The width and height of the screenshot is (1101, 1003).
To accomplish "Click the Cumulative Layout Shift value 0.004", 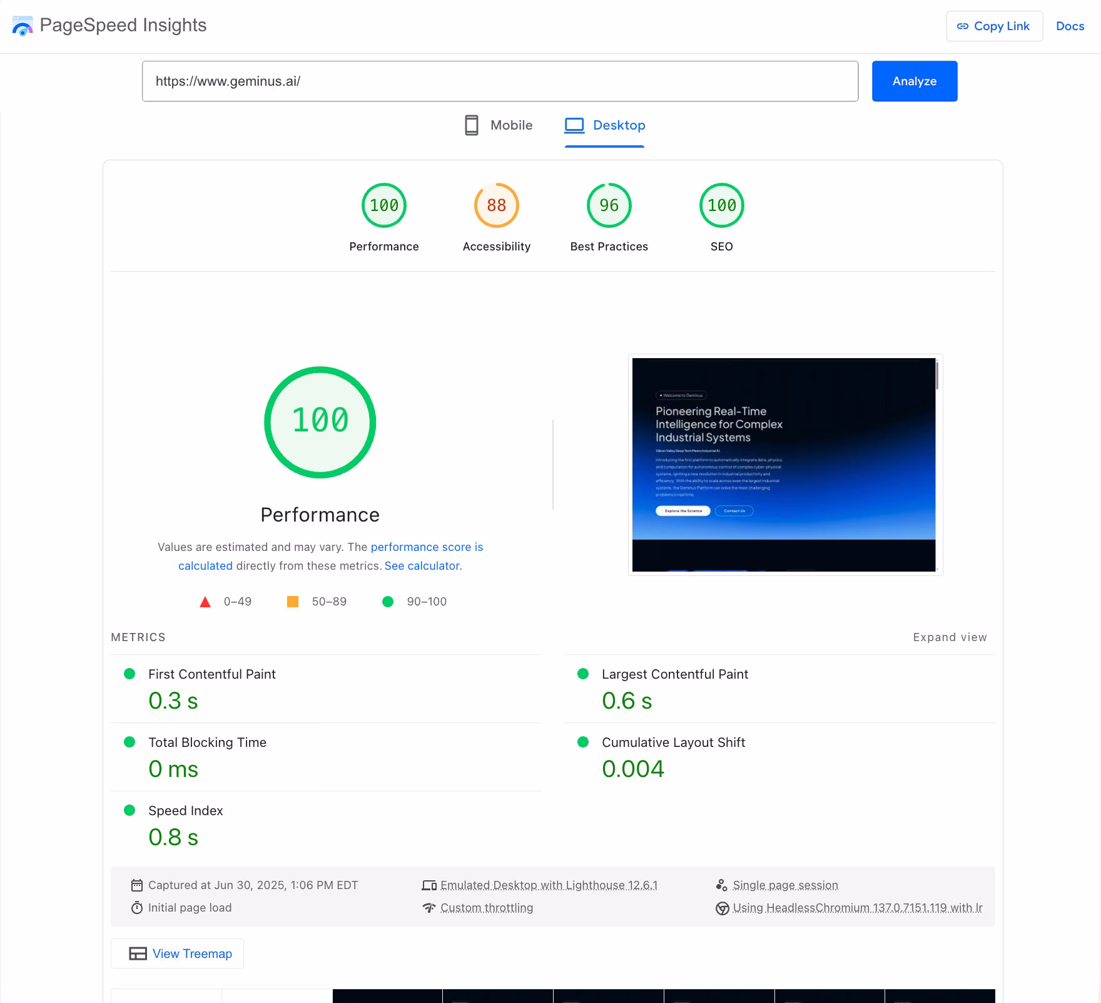I will tap(633, 769).
